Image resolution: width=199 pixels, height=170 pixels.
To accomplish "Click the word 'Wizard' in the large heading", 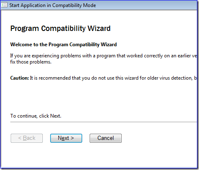I will 99,28.
